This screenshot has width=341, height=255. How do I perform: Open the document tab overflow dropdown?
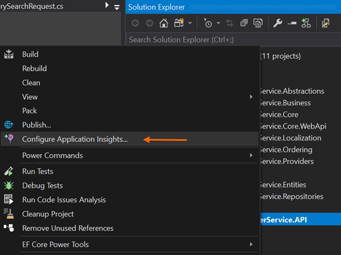[117, 7]
